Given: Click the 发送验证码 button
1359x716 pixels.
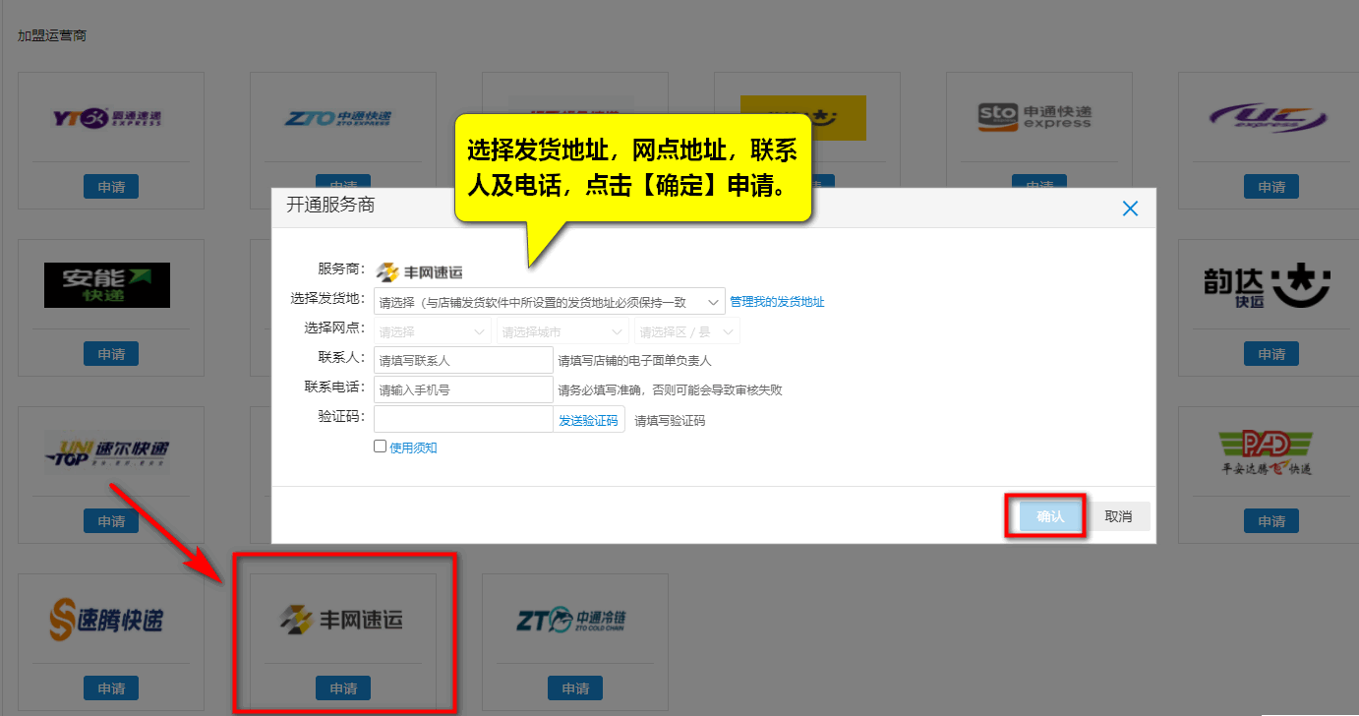Looking at the screenshot, I should (x=589, y=420).
